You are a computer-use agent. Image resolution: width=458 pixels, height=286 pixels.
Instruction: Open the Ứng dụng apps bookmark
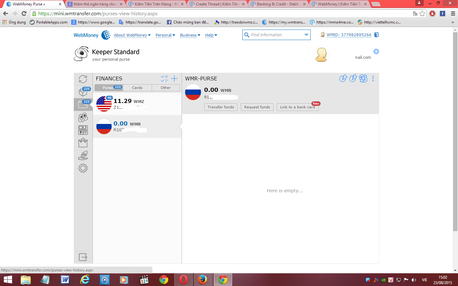pos(14,22)
